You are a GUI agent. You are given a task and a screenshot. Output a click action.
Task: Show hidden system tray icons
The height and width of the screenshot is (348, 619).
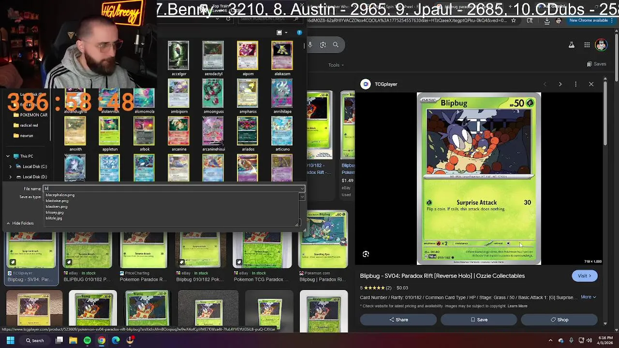pos(550,340)
